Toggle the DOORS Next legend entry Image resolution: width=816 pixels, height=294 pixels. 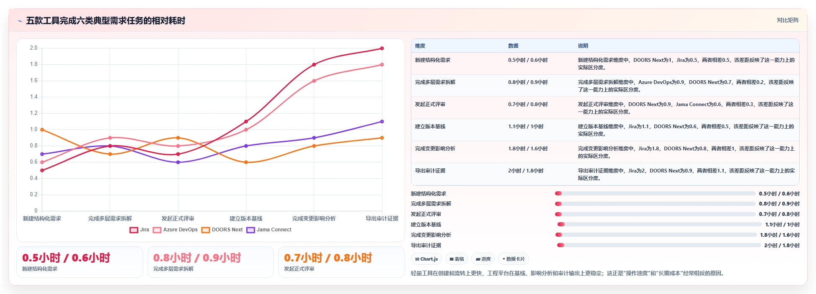click(x=222, y=230)
